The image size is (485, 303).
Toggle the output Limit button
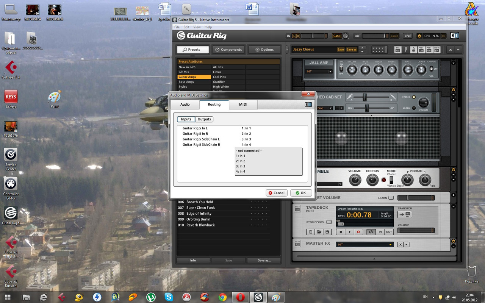pos(394,36)
